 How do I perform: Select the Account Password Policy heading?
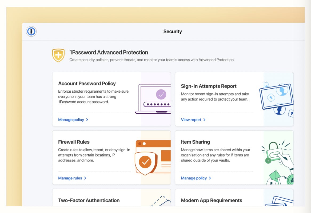pyautogui.click(x=87, y=84)
